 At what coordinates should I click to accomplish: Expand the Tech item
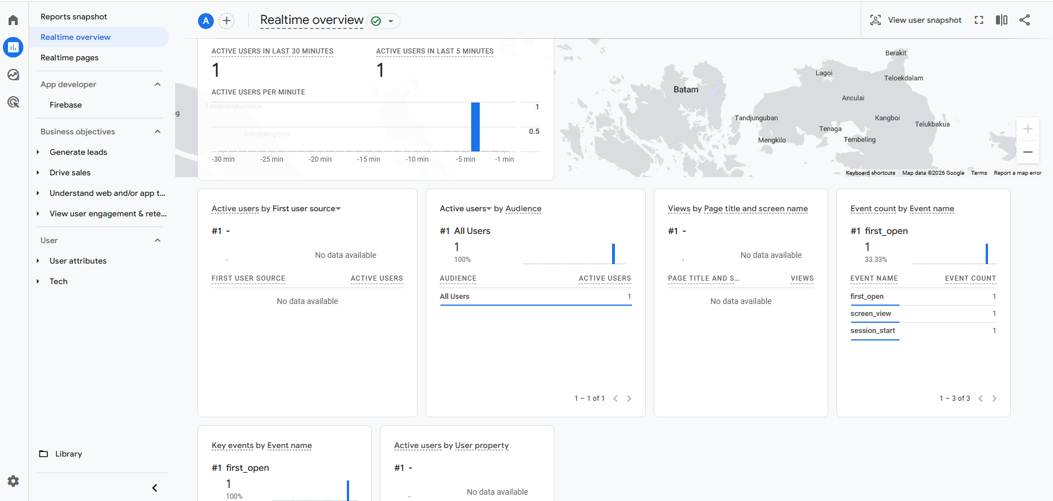(x=38, y=281)
